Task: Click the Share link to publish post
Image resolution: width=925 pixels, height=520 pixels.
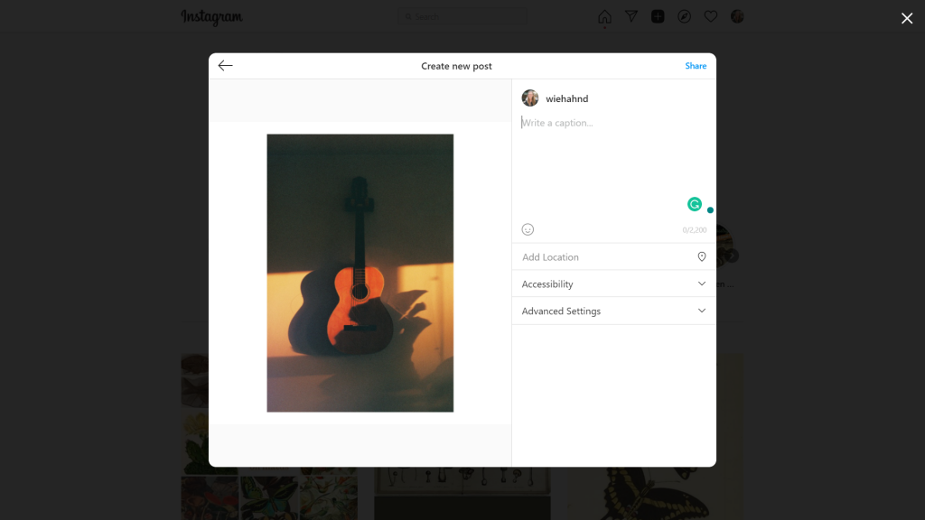Action: [695, 66]
